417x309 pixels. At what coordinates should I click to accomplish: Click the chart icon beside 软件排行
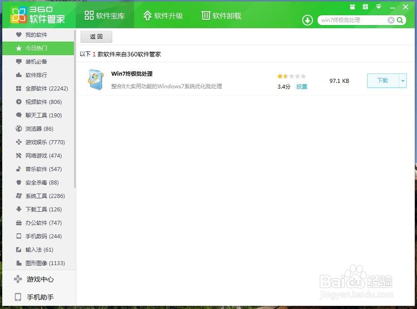[19, 75]
